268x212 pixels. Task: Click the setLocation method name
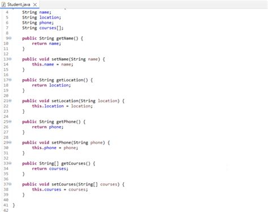pyautogui.click(x=65, y=101)
